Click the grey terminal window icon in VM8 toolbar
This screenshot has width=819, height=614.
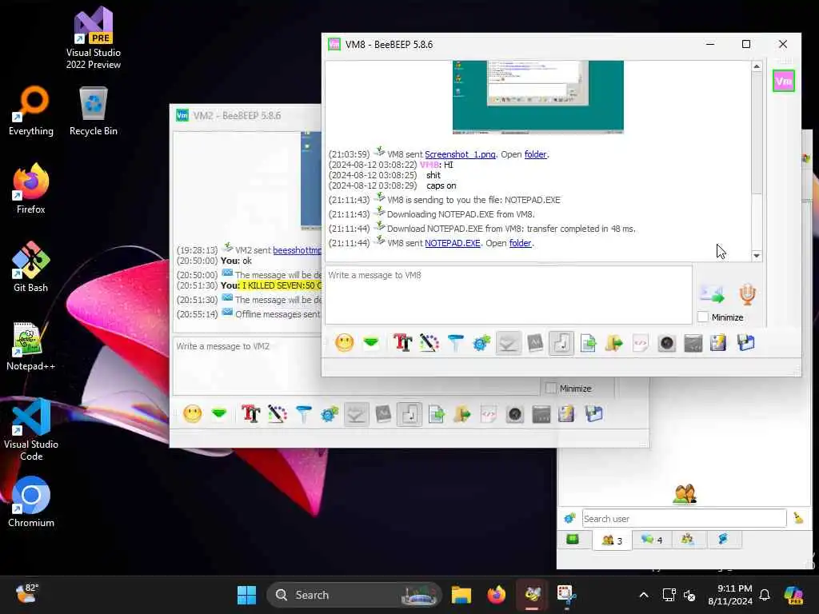coord(693,343)
